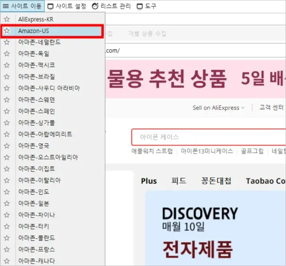Screen dimensions: 286x266
Task: Select 아마존-이탈리아 site entry
Action: (53, 180)
